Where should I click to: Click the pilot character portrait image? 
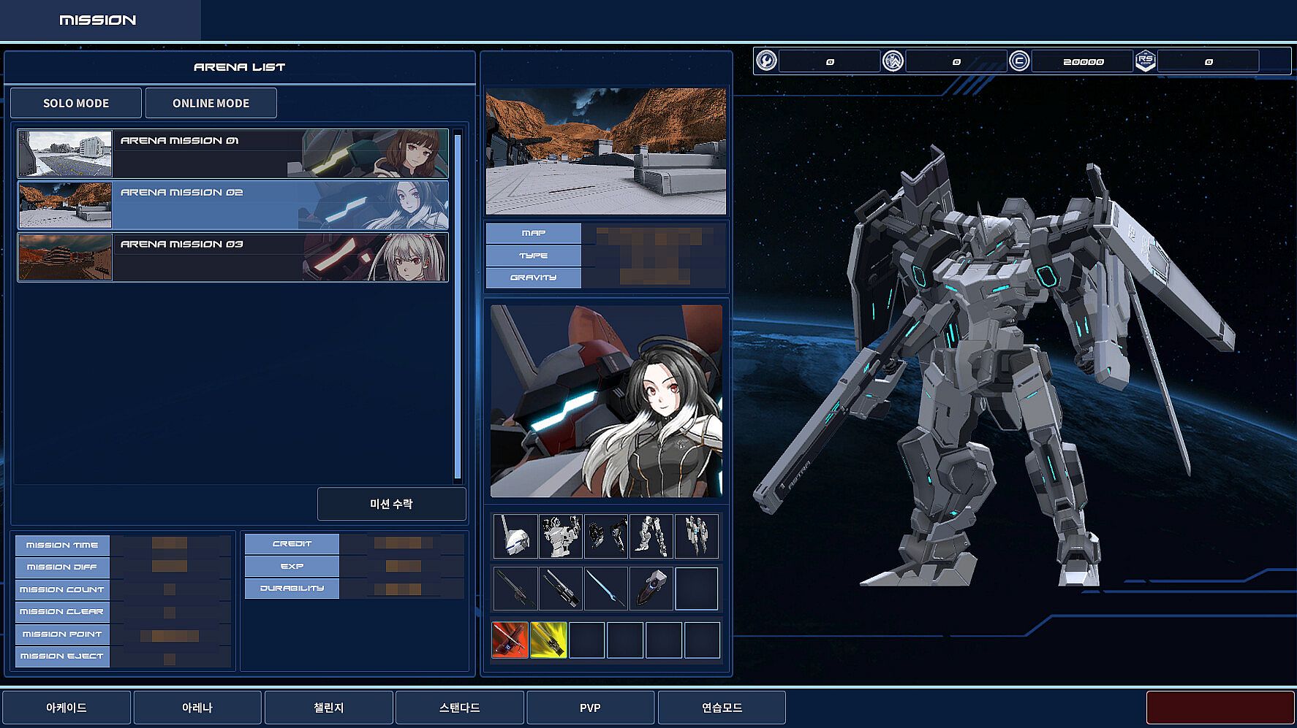pos(606,401)
